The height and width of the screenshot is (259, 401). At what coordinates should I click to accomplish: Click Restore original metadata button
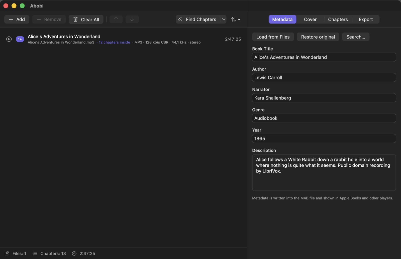pyautogui.click(x=318, y=37)
